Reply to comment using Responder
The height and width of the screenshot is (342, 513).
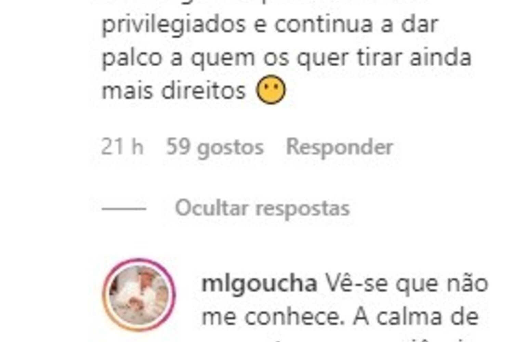(x=339, y=147)
